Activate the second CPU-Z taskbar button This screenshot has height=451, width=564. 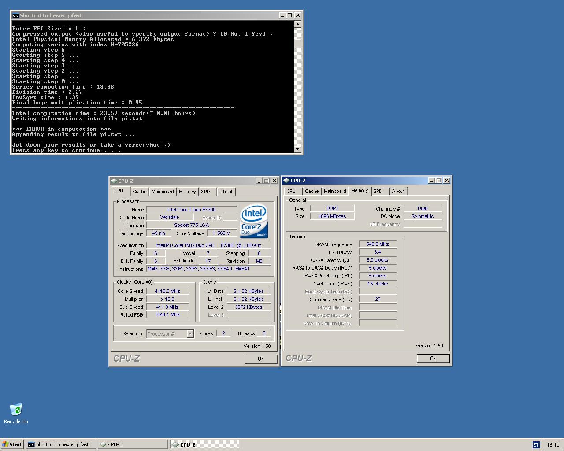point(205,444)
